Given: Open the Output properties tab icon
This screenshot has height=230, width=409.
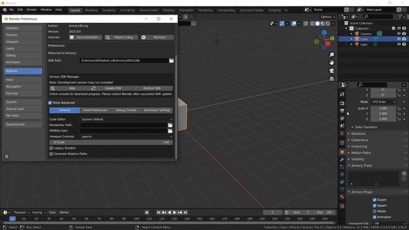Looking at the screenshot, I should click(x=343, y=111).
